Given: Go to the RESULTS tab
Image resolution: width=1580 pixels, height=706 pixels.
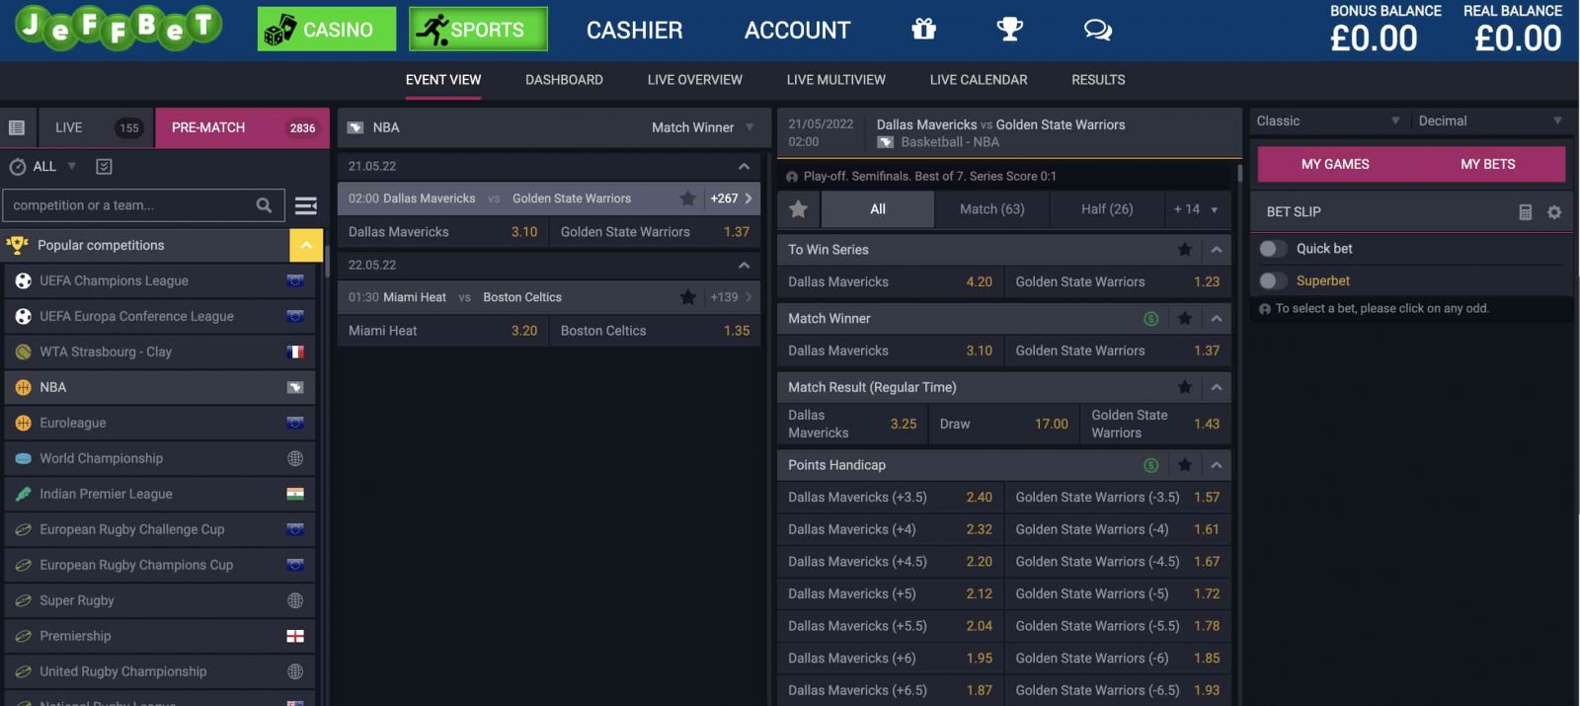Looking at the screenshot, I should click(1098, 80).
